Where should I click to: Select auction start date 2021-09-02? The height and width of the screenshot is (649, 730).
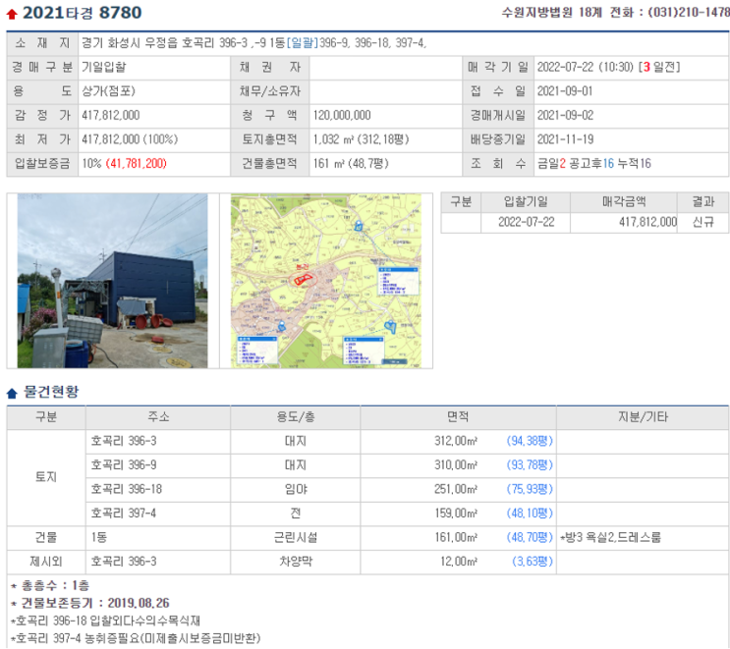point(565,116)
